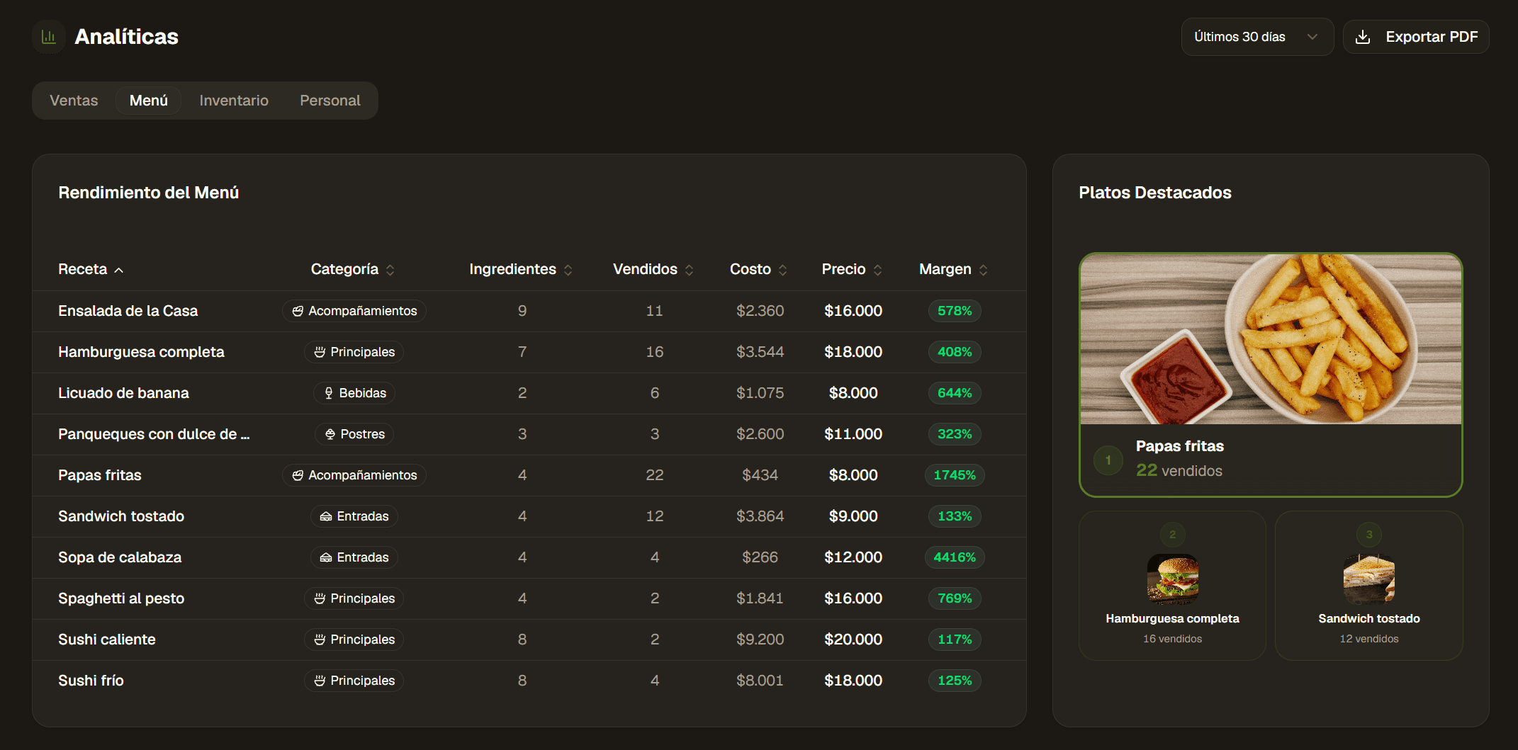Click the Principales icon in Sushi caliente row

coord(320,640)
